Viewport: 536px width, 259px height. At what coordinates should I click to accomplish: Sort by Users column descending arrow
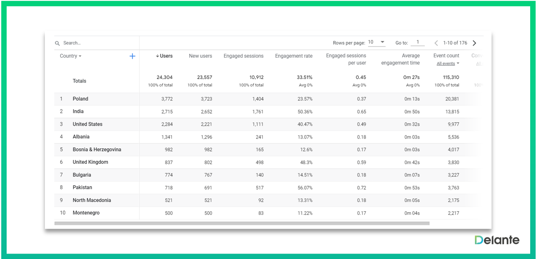pyautogui.click(x=157, y=56)
